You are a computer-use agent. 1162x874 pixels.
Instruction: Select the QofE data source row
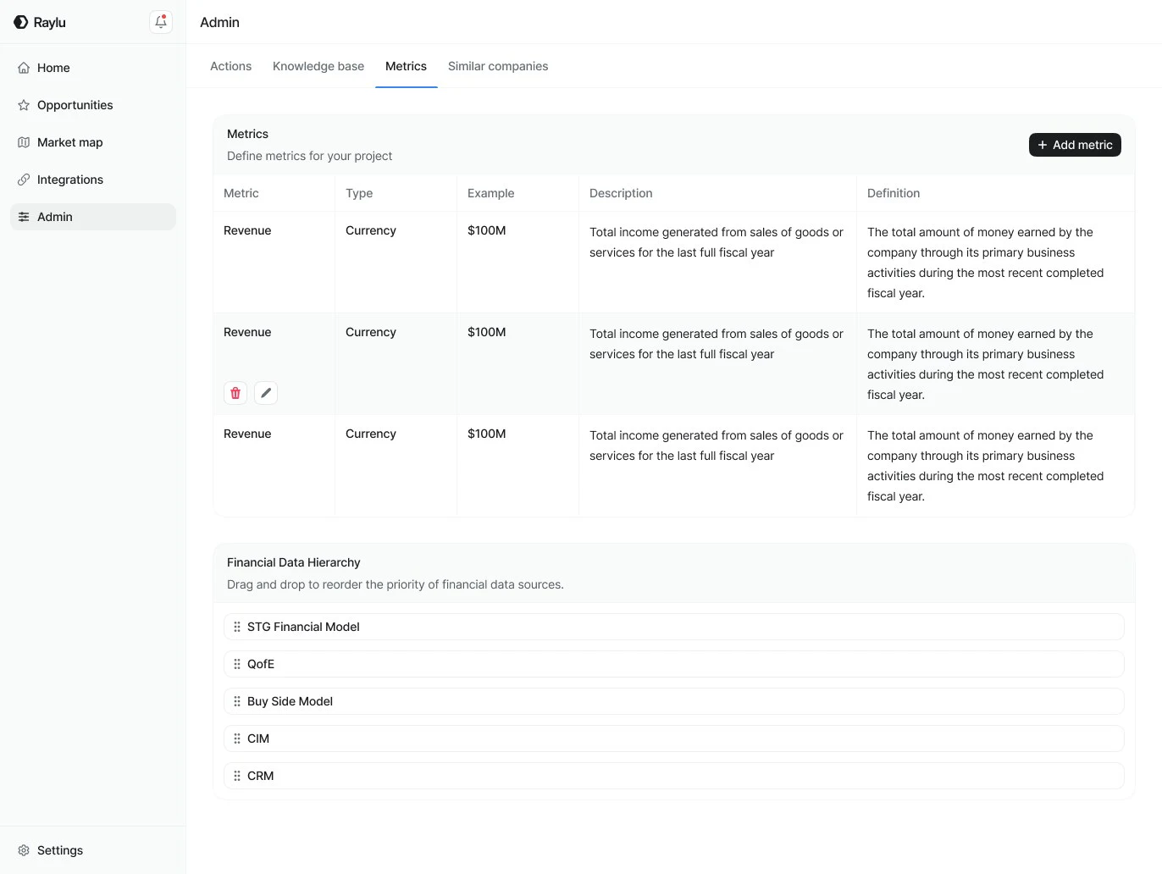[674, 664]
